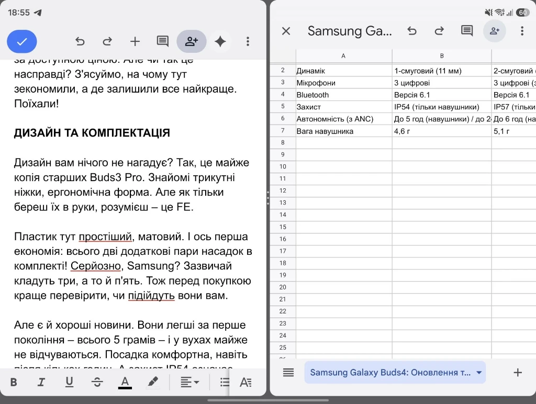Select cell 'Мікрофони'
Viewport: 536px width, 404px height.
pyautogui.click(x=344, y=83)
